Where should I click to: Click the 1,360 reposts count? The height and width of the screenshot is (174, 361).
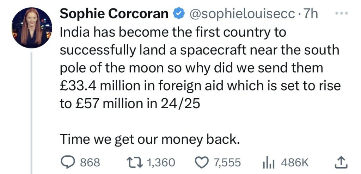pyautogui.click(x=160, y=162)
